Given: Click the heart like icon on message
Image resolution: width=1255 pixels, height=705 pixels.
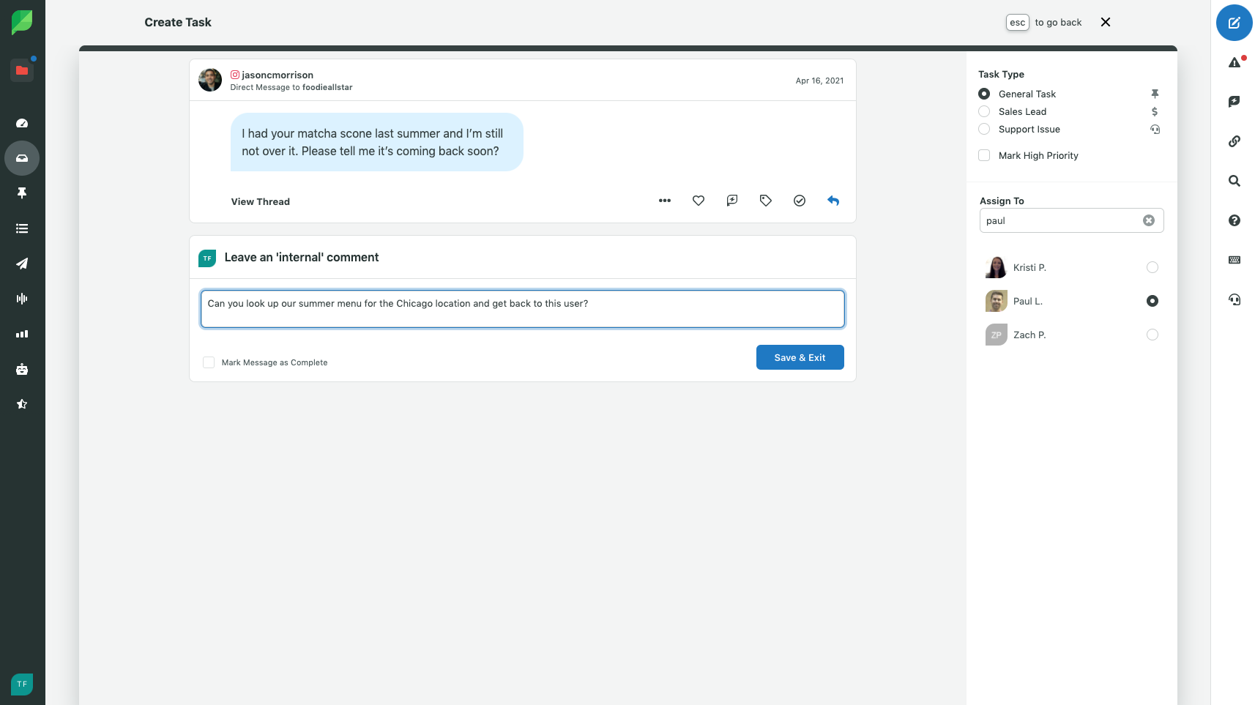Looking at the screenshot, I should [699, 201].
